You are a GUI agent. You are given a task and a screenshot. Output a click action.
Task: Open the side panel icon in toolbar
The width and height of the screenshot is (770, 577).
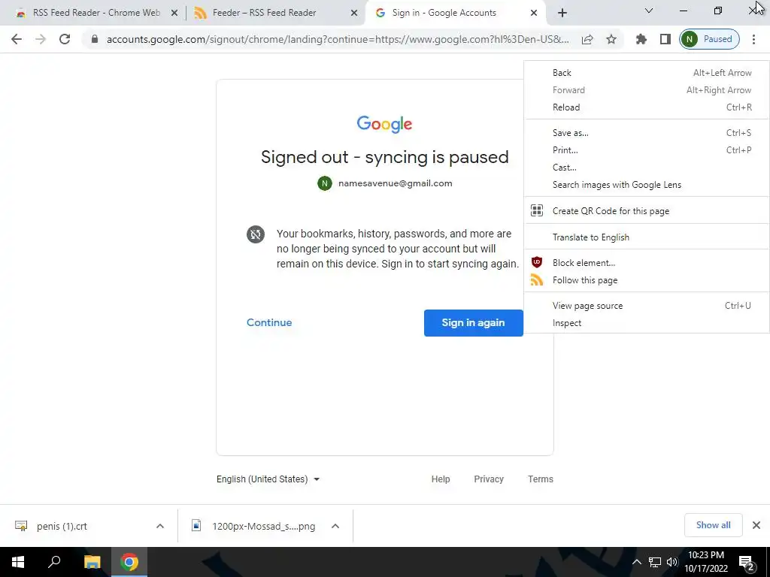pyautogui.click(x=665, y=39)
